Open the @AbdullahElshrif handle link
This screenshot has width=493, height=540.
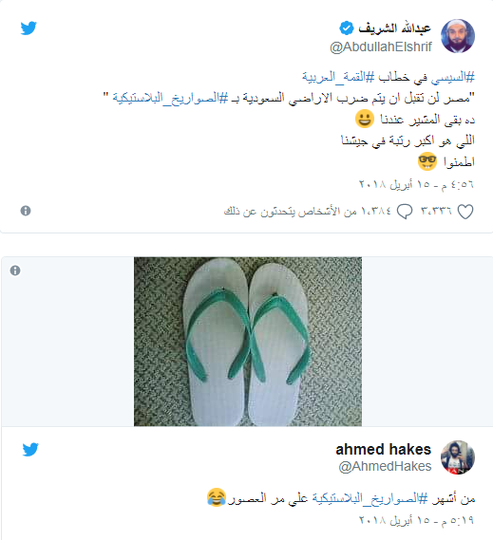coord(381,47)
